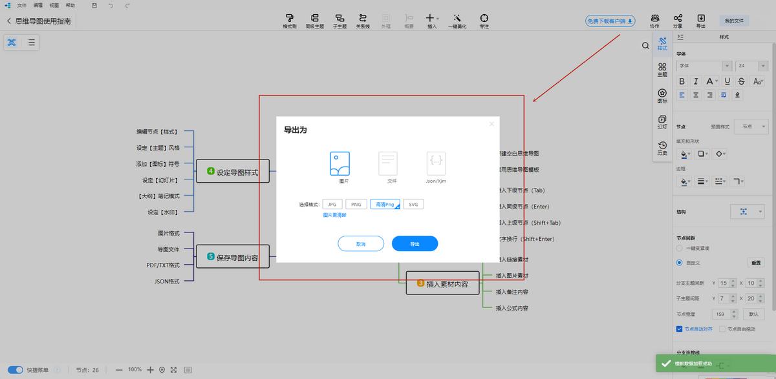Select 高清Png export format
776x379 pixels.
(385, 204)
